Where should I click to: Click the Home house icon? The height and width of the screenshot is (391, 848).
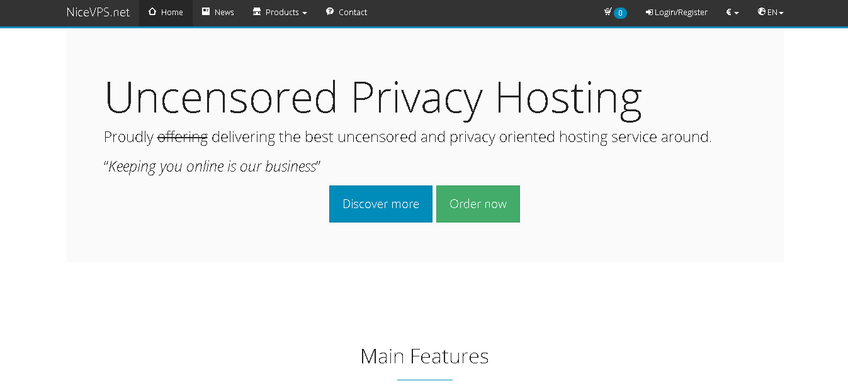tap(152, 11)
